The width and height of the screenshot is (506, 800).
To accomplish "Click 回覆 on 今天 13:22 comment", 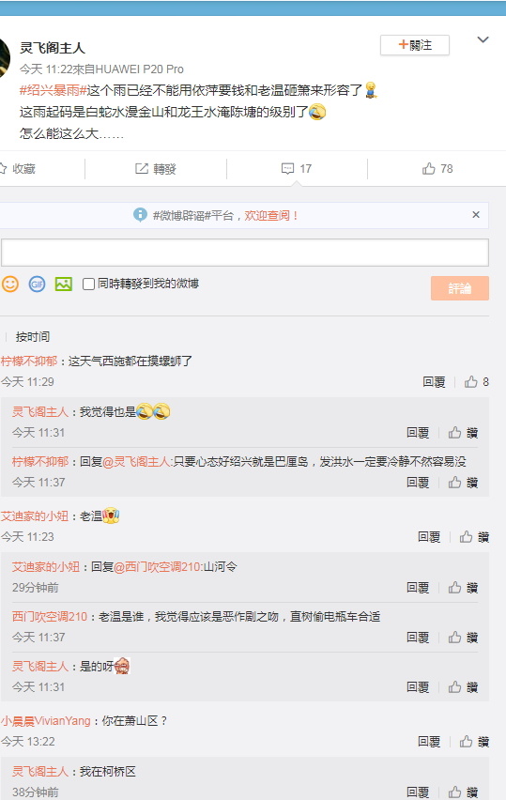I will pos(428,742).
